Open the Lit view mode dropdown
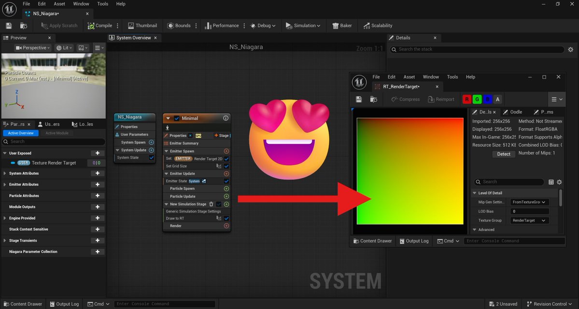The width and height of the screenshot is (579, 309). tap(64, 47)
